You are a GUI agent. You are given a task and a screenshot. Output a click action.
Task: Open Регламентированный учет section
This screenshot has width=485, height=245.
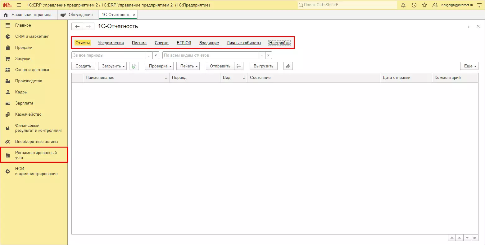point(34,155)
